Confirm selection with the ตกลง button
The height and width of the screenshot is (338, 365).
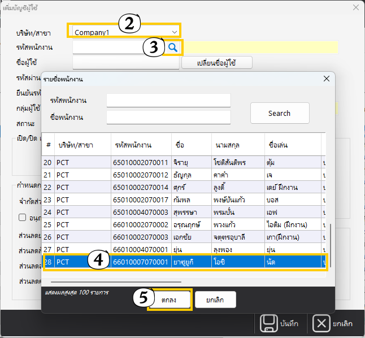[170, 300]
